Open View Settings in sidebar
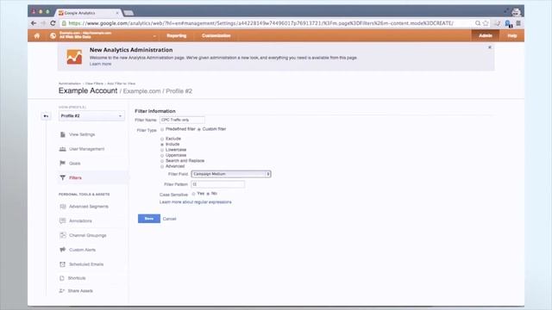 [82, 134]
